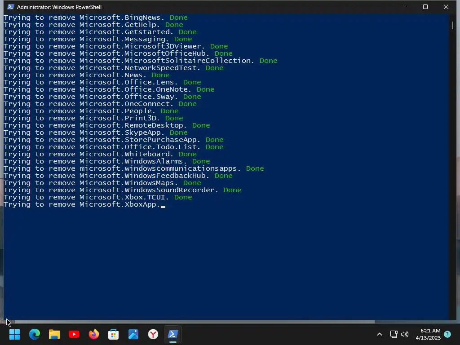Click the Microsoft.Getstarted line

[x=100, y=32]
